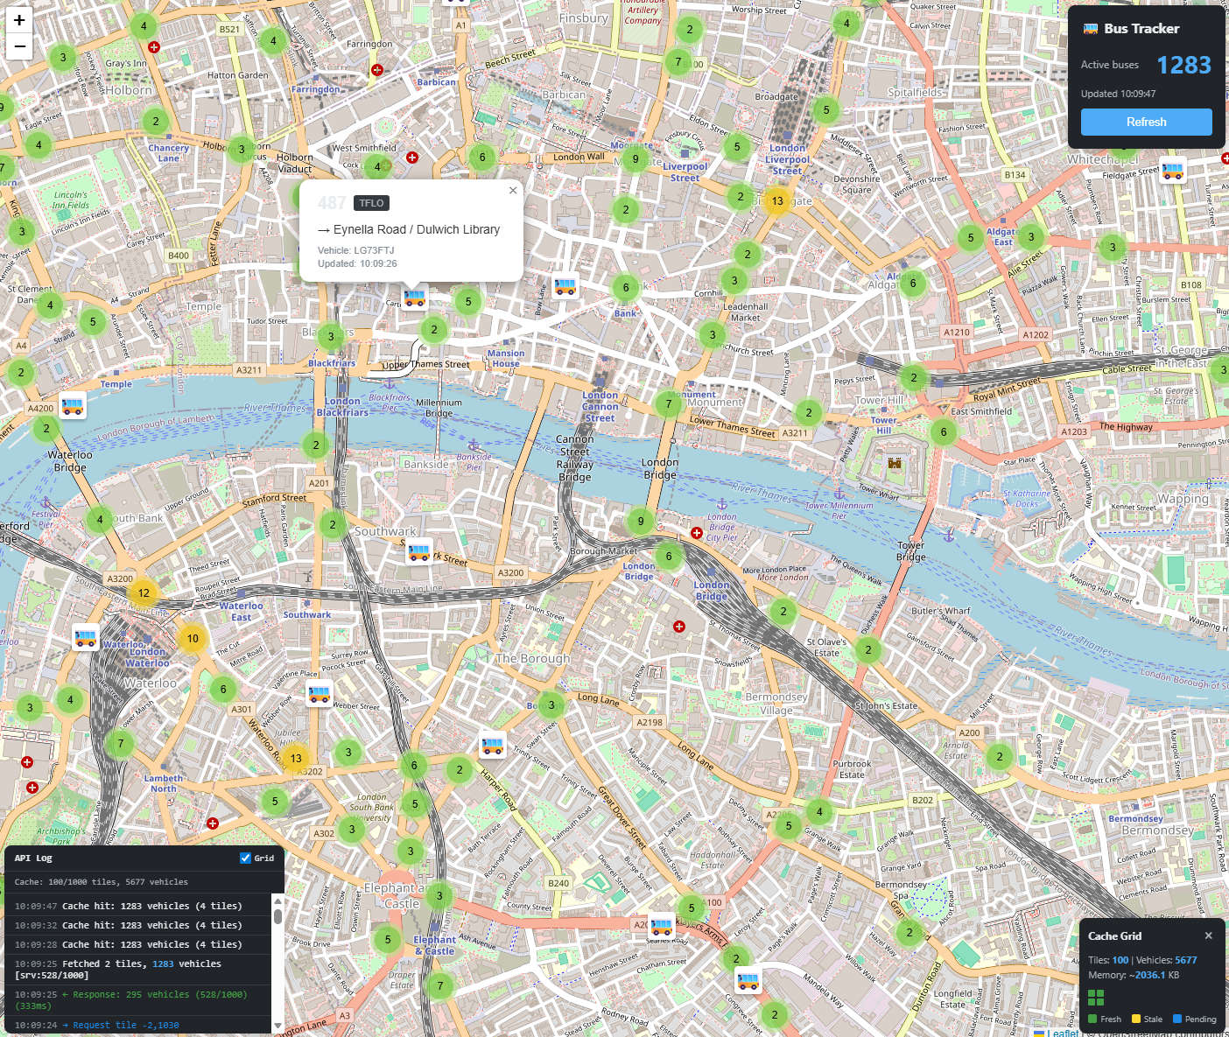Click the yellow cluster 13 near Bishopsgate
This screenshot has height=1037, width=1229.
(x=777, y=201)
